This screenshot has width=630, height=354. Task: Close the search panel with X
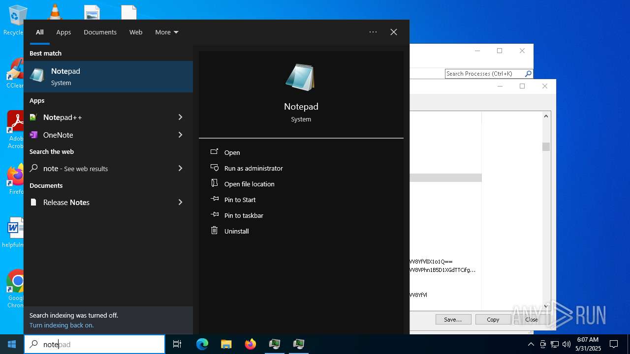(x=394, y=32)
